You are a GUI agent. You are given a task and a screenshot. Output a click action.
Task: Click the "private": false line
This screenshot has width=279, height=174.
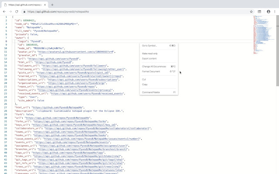tap(26, 34)
